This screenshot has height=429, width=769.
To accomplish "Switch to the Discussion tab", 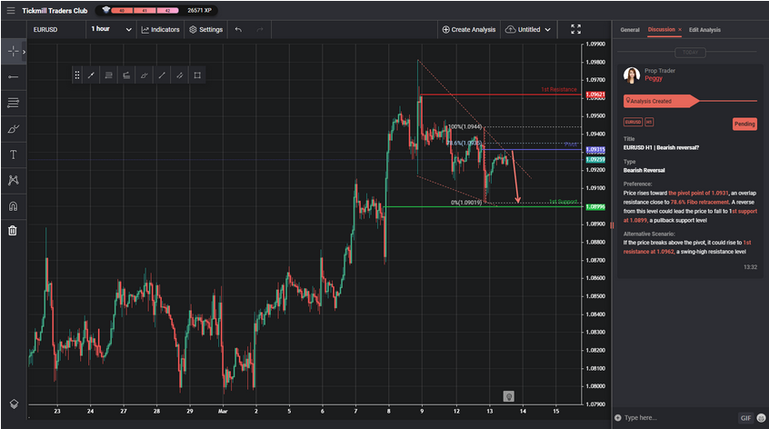I will (661, 29).
